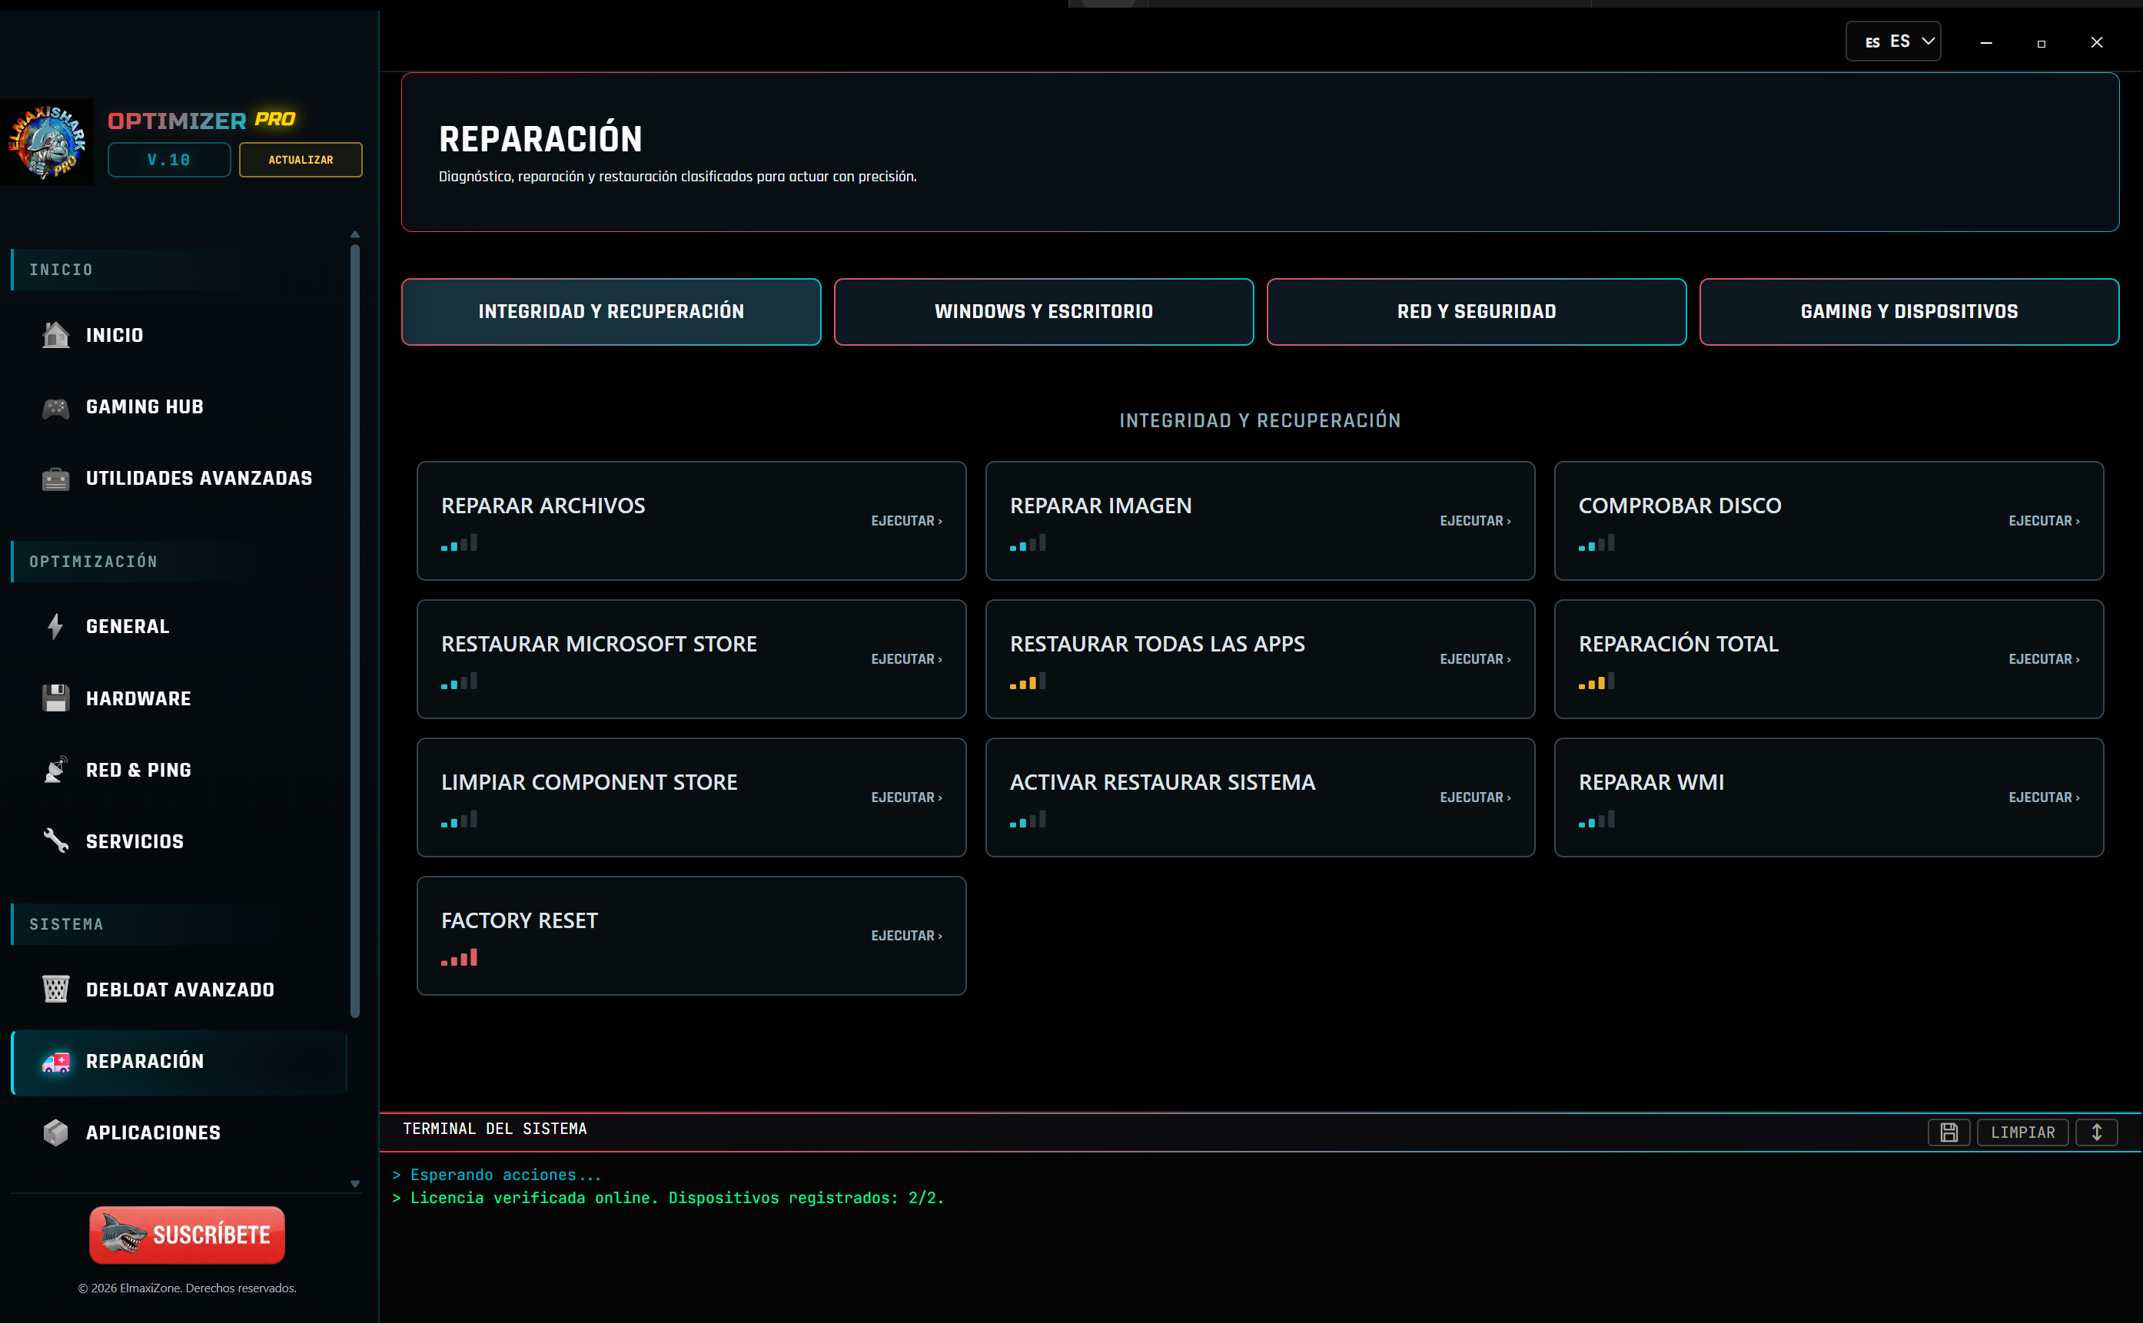Click Ejecutar on Reparar Imagen

pos(1475,521)
